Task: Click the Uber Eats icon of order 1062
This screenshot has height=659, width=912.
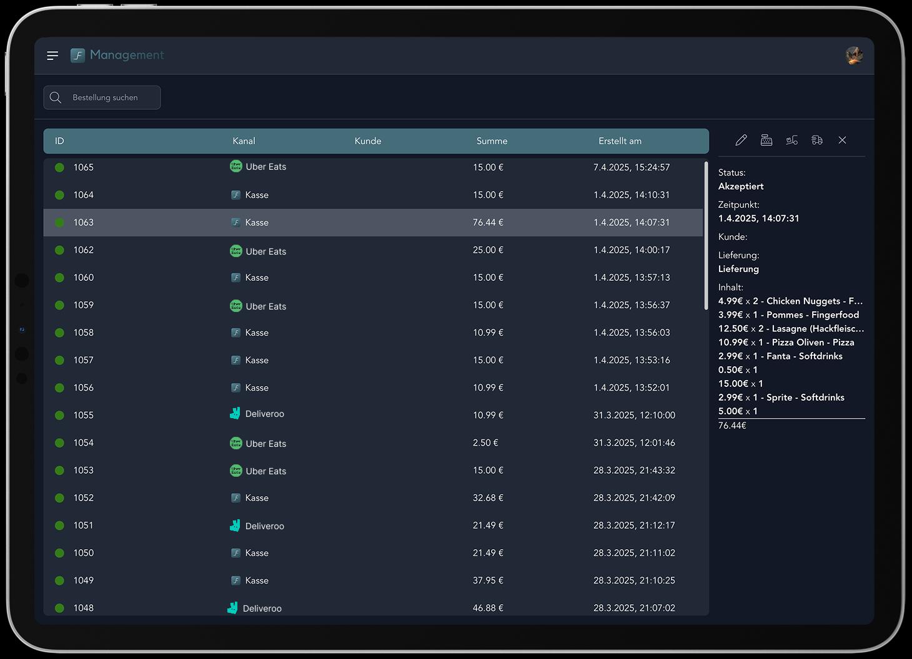Action: [x=236, y=251]
